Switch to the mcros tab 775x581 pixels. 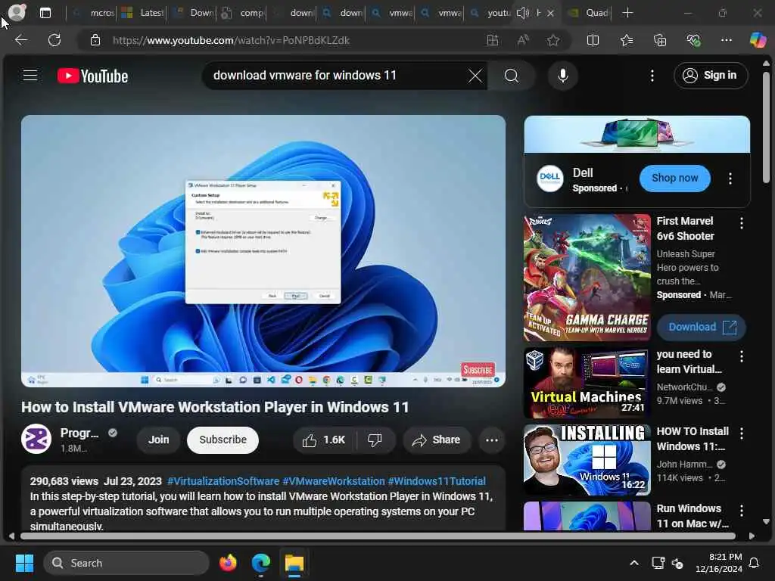point(93,13)
